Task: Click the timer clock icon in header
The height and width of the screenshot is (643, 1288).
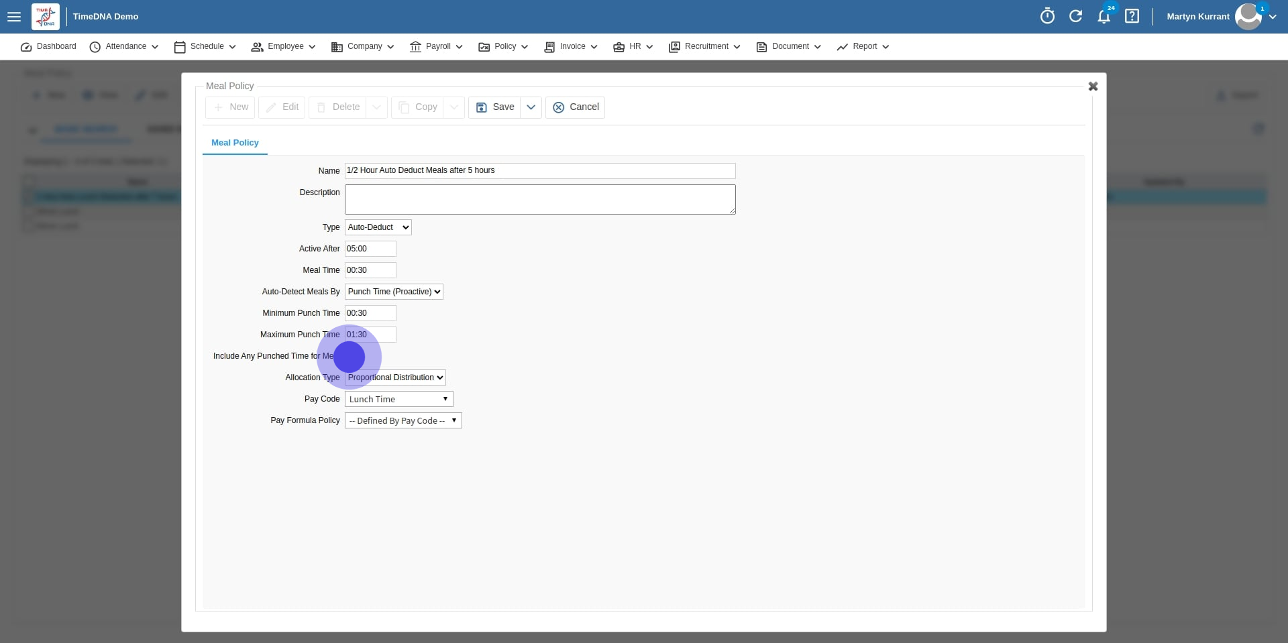Action: (1047, 16)
